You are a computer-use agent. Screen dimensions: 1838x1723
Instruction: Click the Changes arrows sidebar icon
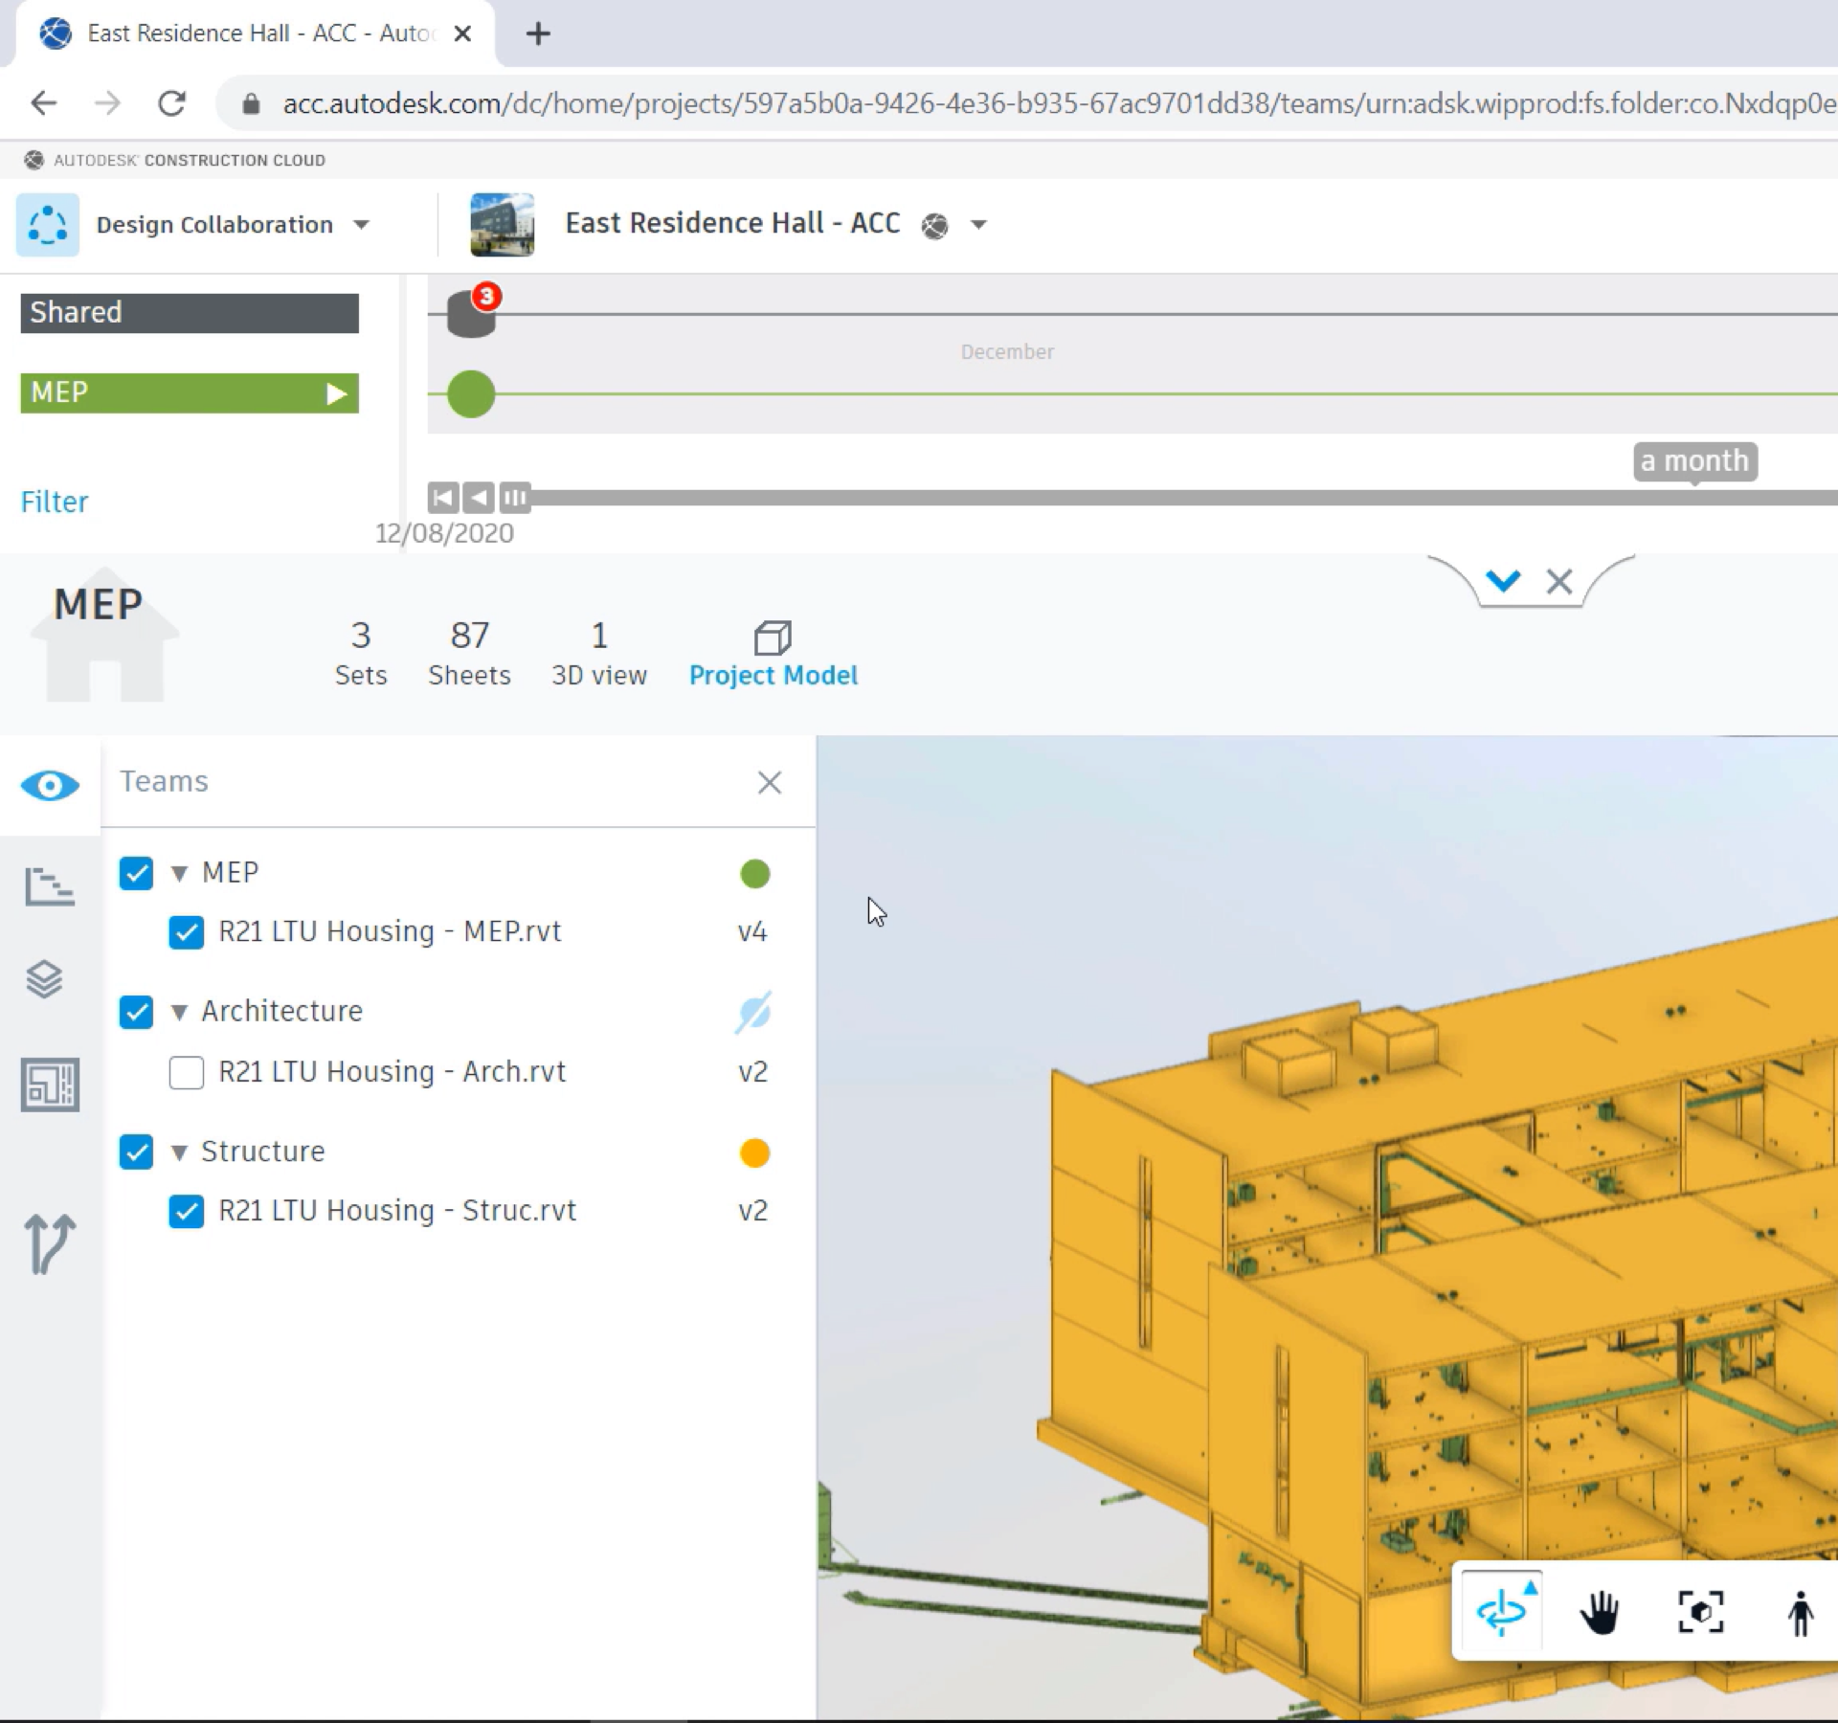pos(49,1243)
